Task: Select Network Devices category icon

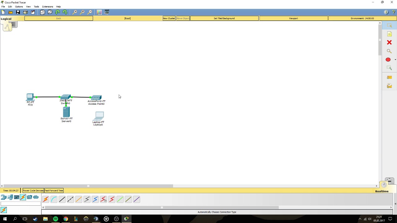Action: [3, 197]
